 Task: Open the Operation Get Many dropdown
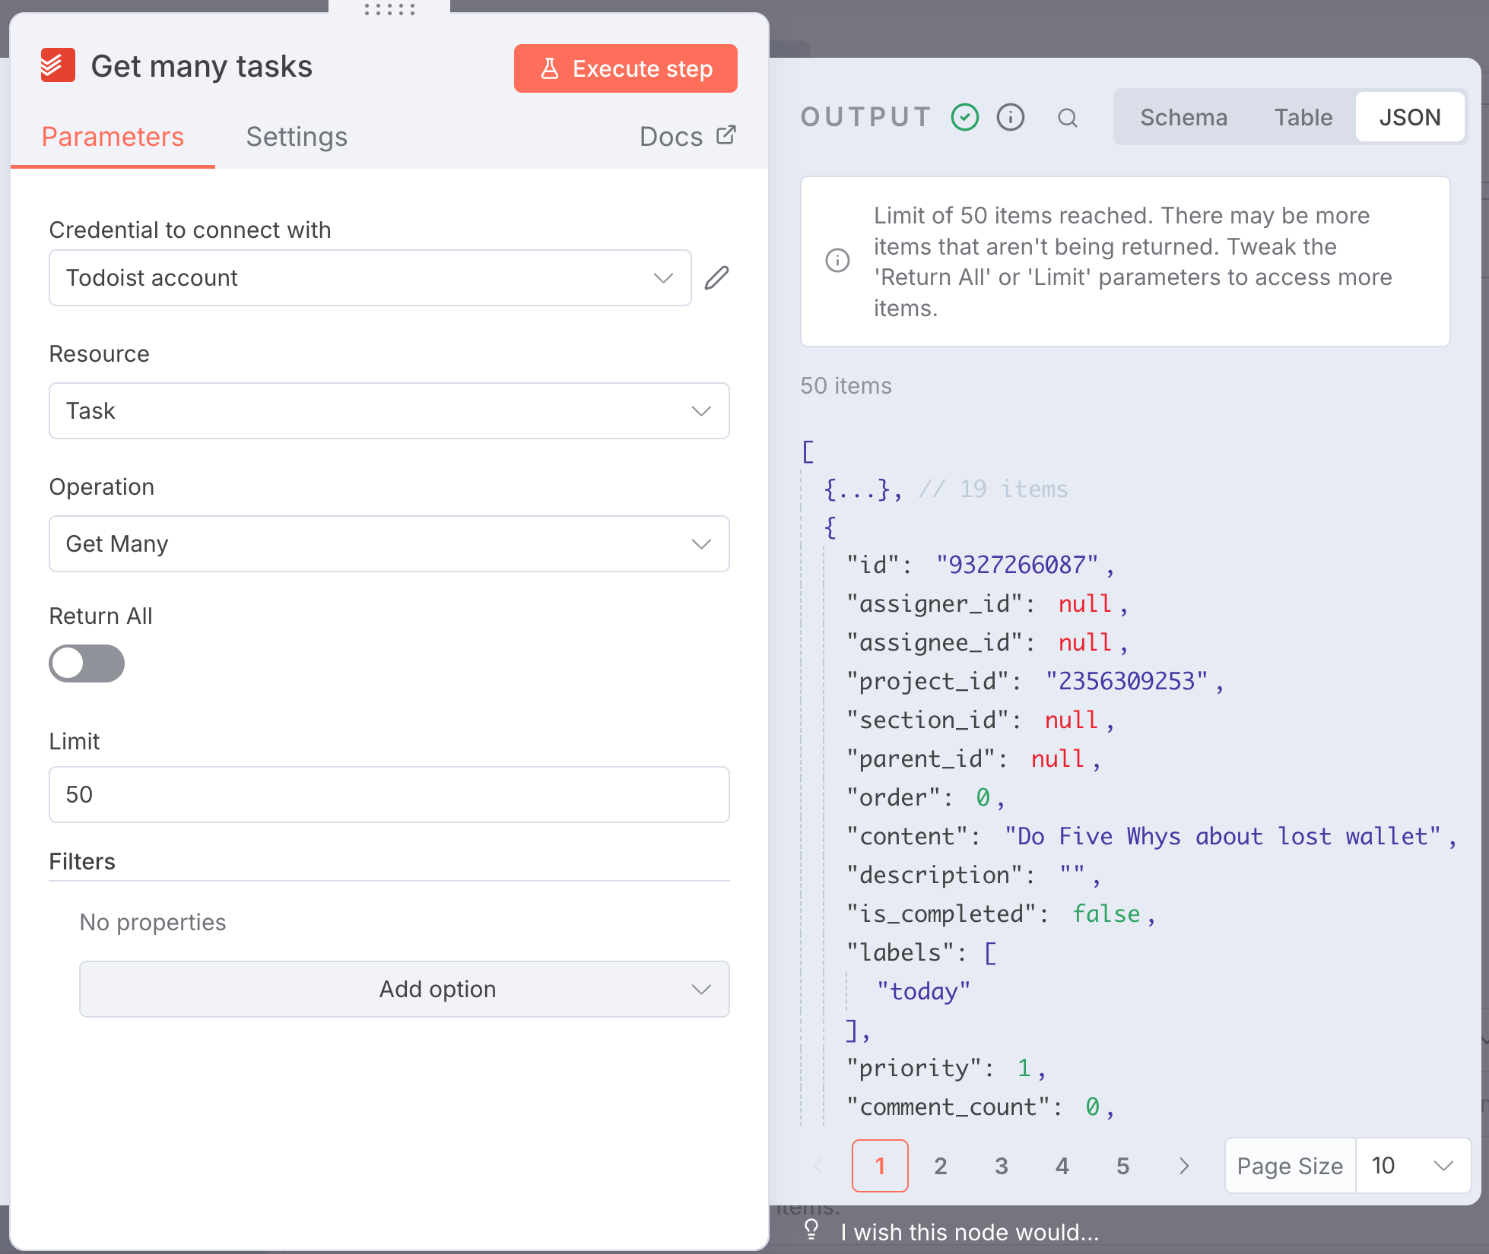click(389, 544)
